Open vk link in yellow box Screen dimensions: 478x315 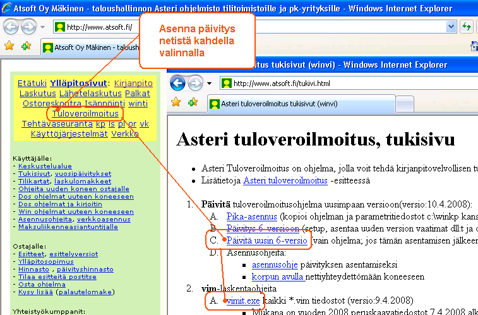(144, 123)
